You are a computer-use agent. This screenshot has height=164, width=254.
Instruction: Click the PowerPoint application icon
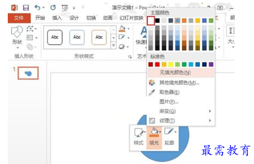tap(15, 8)
